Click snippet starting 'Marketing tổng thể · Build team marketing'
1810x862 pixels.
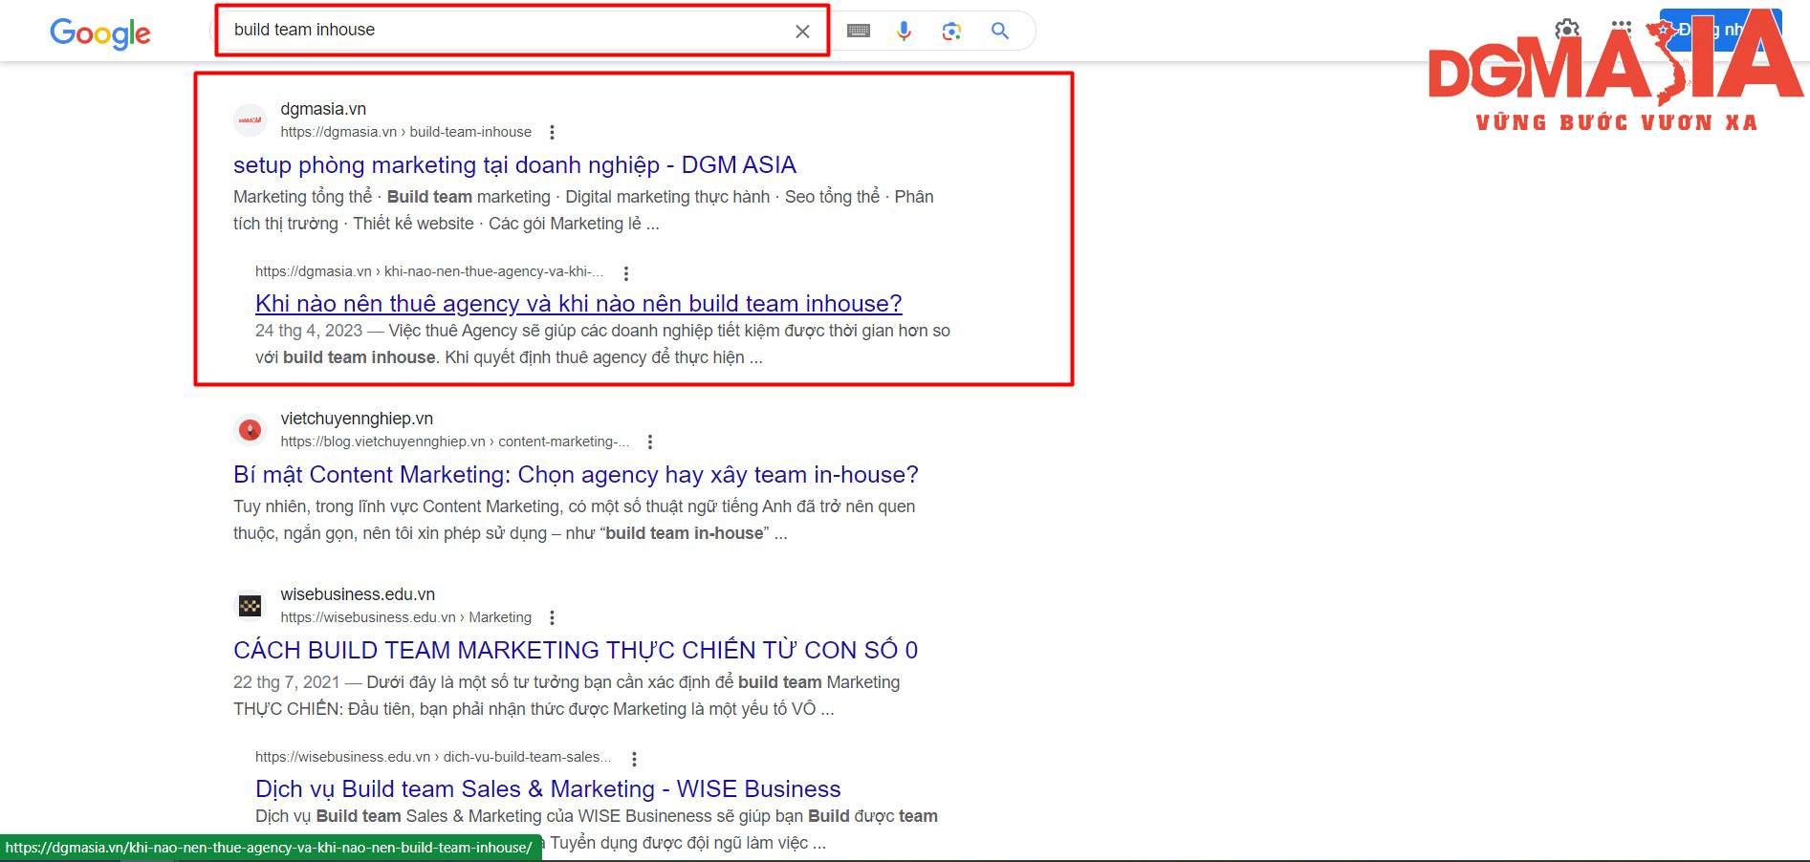point(583,210)
